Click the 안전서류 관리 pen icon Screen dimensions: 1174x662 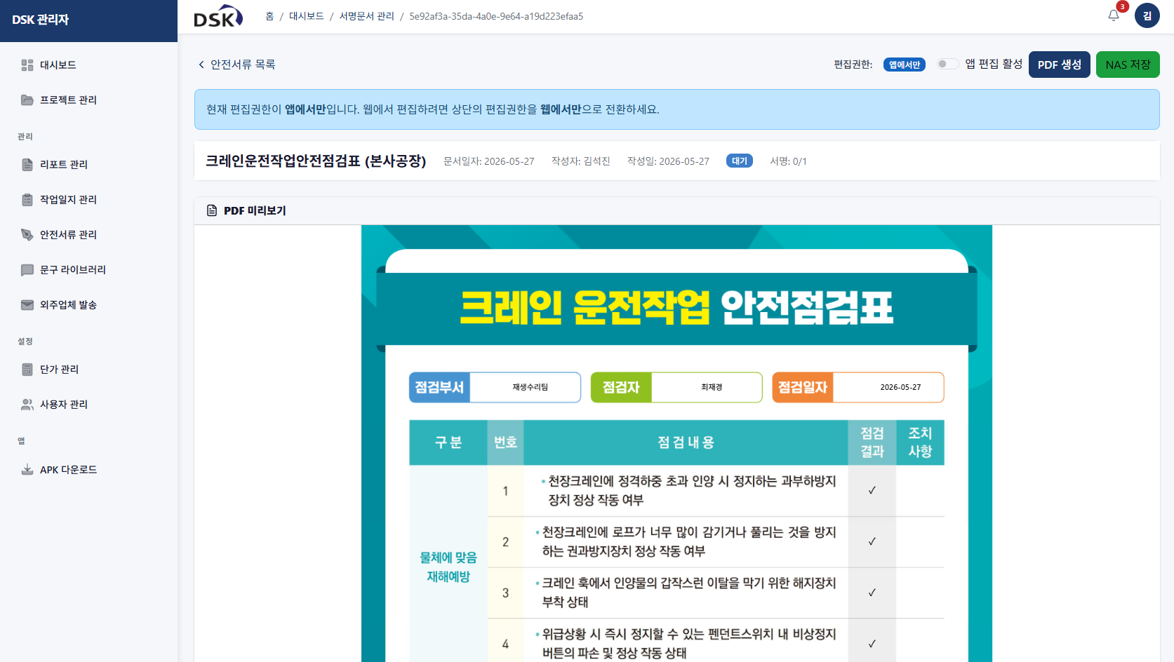point(27,235)
